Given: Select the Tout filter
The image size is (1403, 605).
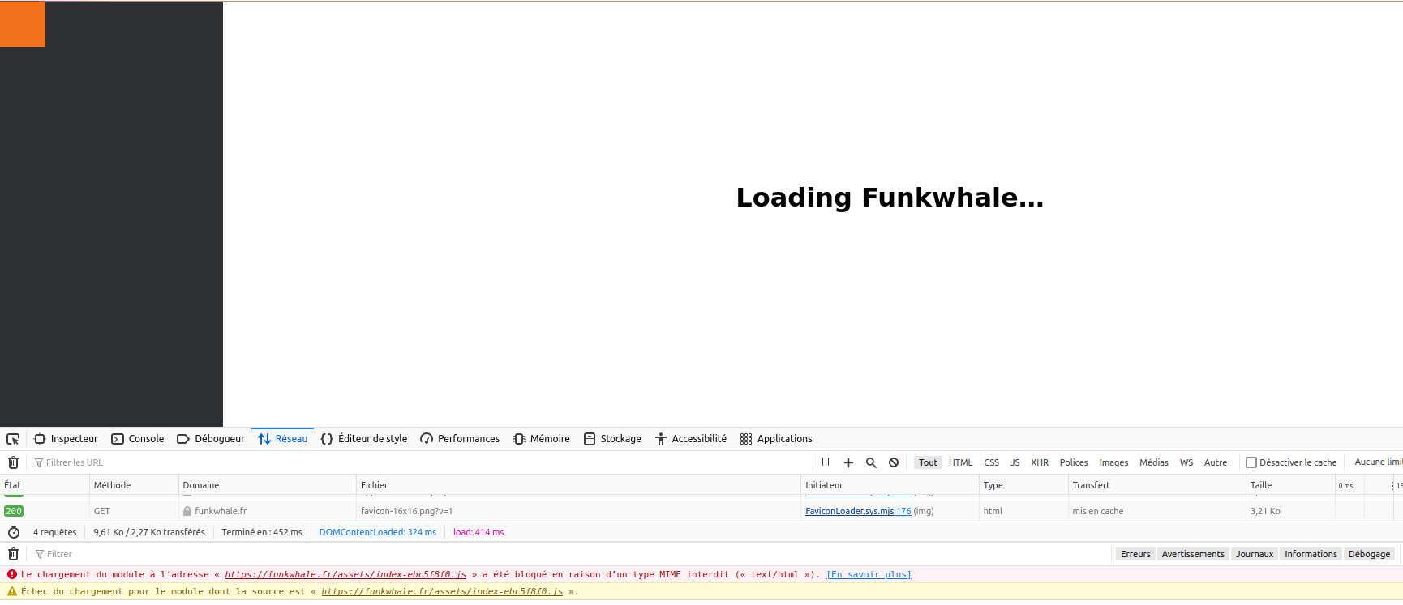Looking at the screenshot, I should coord(928,462).
